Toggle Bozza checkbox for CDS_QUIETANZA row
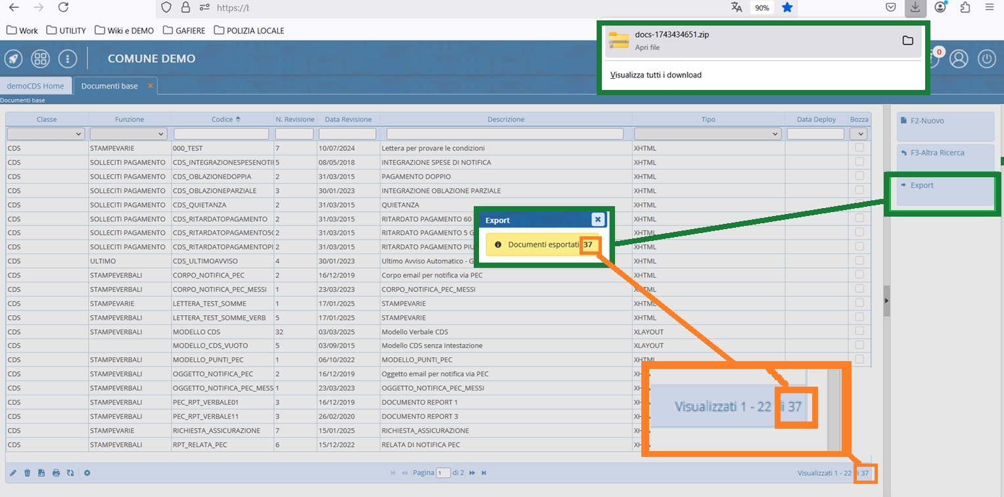 point(859,204)
